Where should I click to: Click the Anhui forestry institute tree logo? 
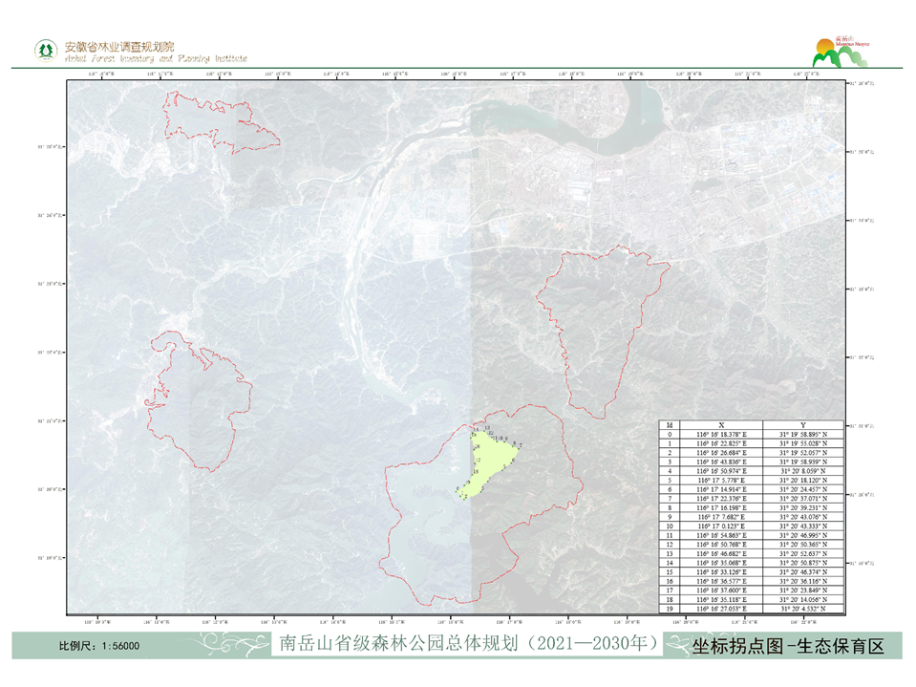44,49
